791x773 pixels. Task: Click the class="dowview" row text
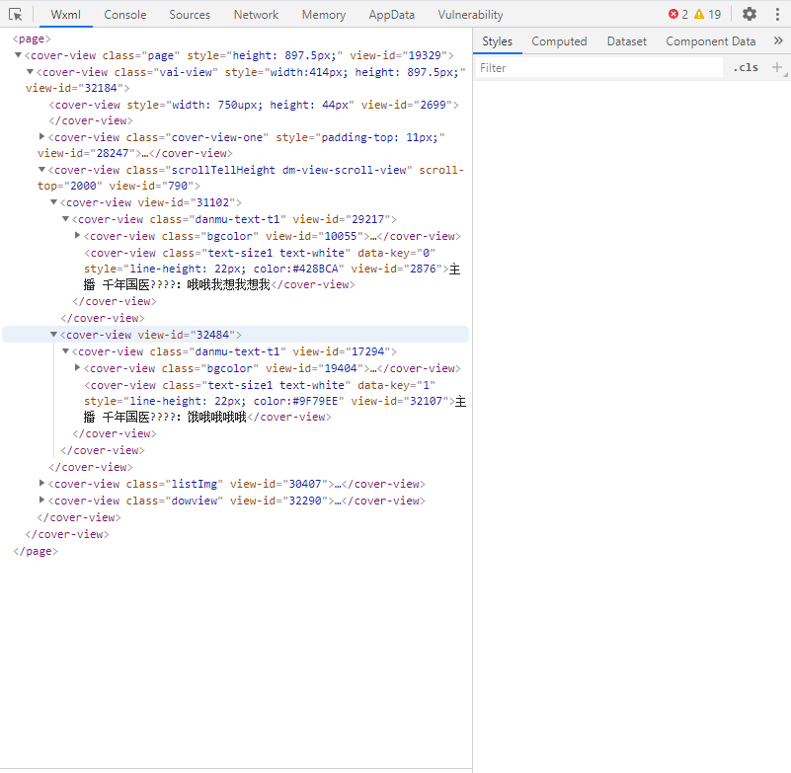[x=237, y=501]
